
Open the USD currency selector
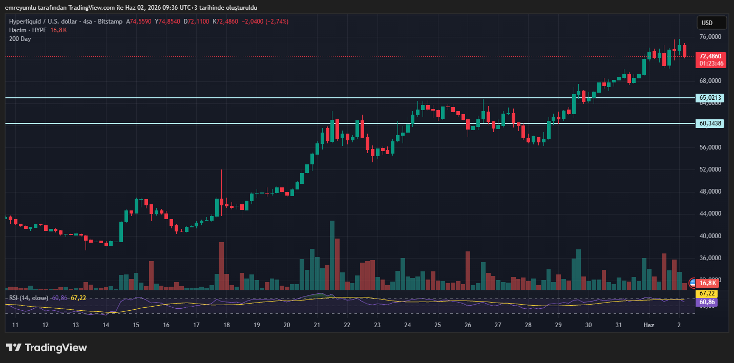click(711, 23)
